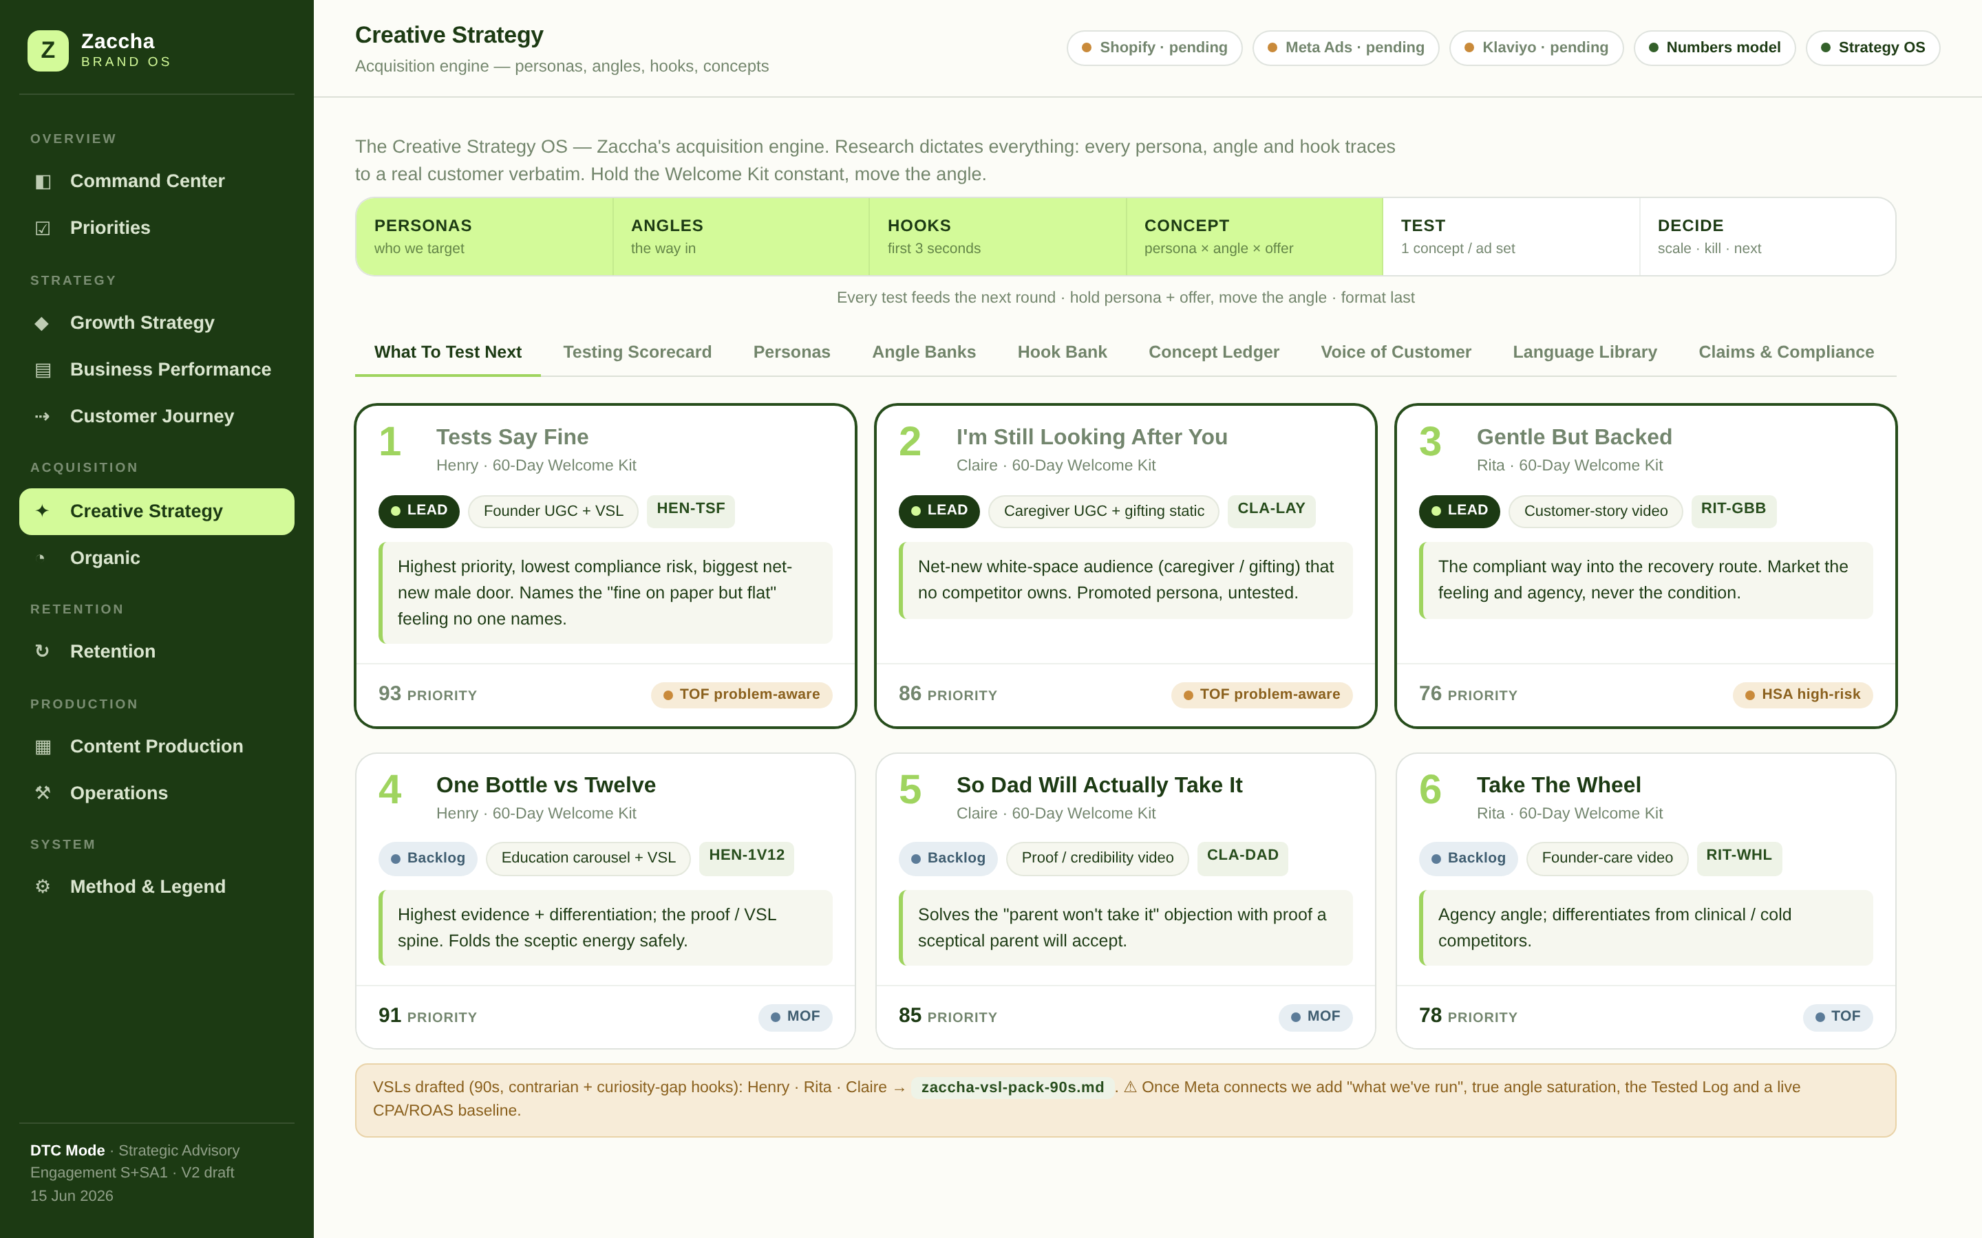The height and width of the screenshot is (1238, 1982).
Task: Click the Content Production grid icon
Action: (x=43, y=746)
